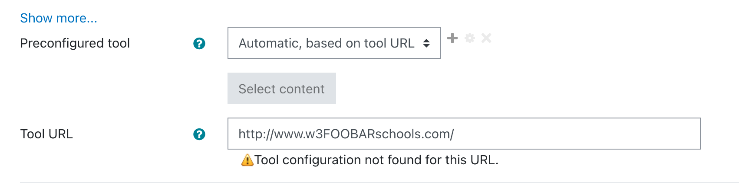Image resolution: width=739 pixels, height=185 pixels.
Task: Click the yellow warning triangle icon
Action: (x=247, y=160)
